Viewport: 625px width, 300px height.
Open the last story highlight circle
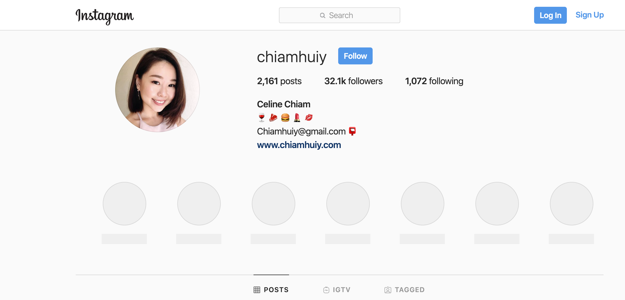point(572,204)
